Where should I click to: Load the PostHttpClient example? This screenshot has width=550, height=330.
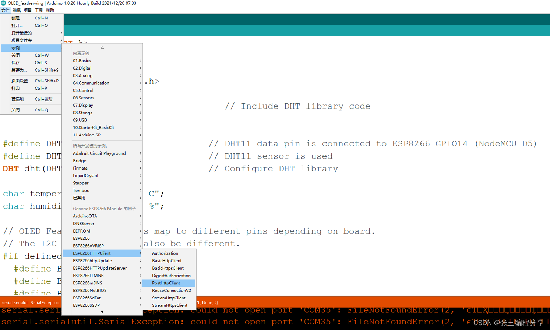pos(169,283)
